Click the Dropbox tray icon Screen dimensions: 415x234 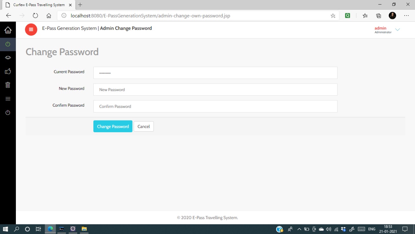pos(344,229)
